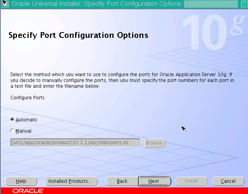Viewport: 248px width, 194px height.
Task: Go Back to previous step
Action: click(x=122, y=181)
